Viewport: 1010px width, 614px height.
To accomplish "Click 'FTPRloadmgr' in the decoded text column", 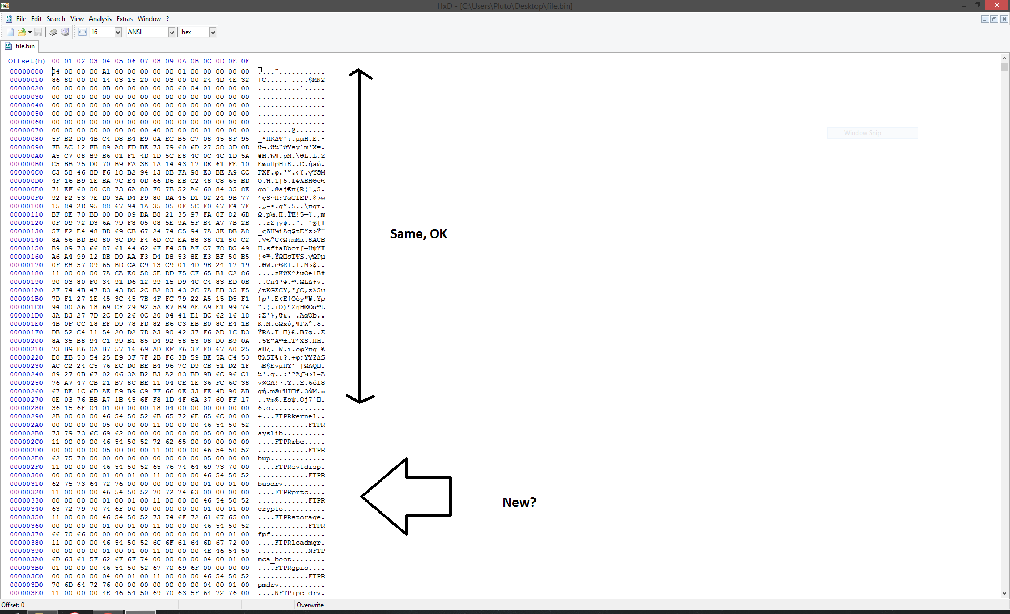I will (298, 543).
